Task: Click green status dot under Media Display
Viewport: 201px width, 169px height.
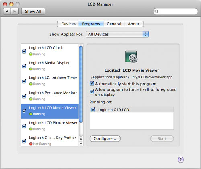Action: tap(31, 69)
